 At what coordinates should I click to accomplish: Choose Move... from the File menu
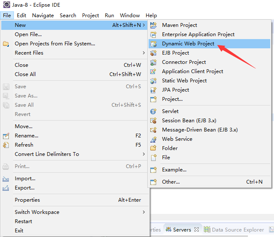click(74, 126)
